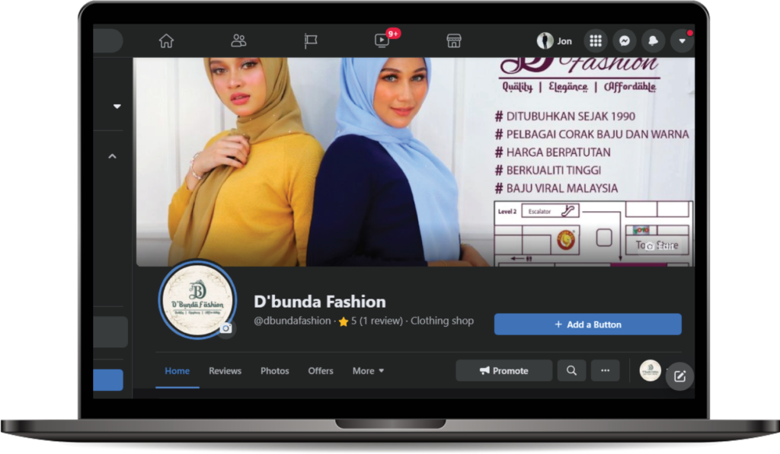Click the Friends icon in top navigation
The width and height of the screenshot is (780, 454).
point(238,40)
